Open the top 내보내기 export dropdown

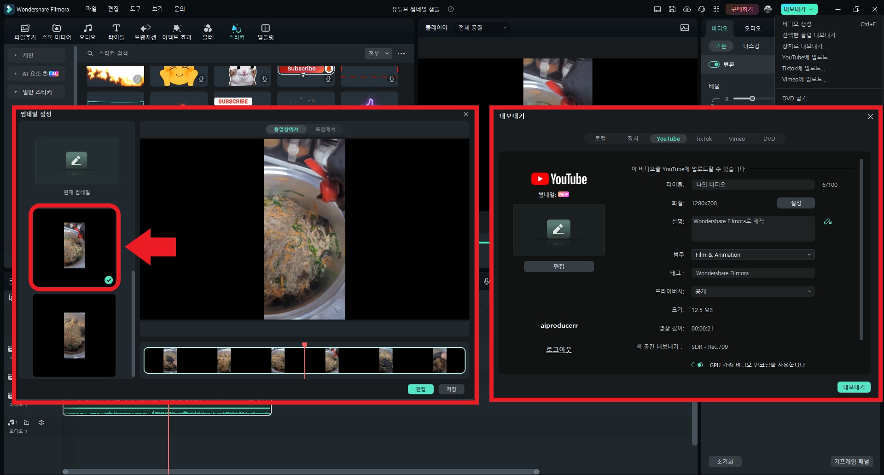799,9
